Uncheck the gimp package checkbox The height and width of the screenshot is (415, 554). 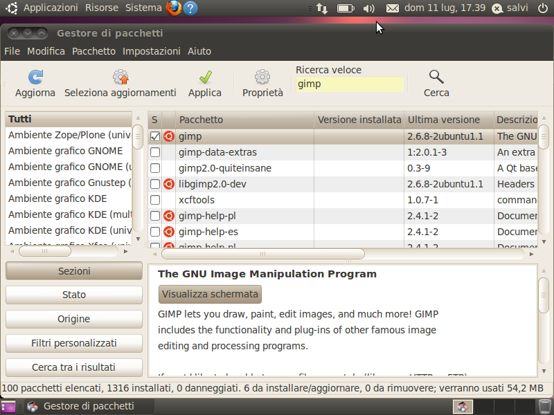coord(155,136)
